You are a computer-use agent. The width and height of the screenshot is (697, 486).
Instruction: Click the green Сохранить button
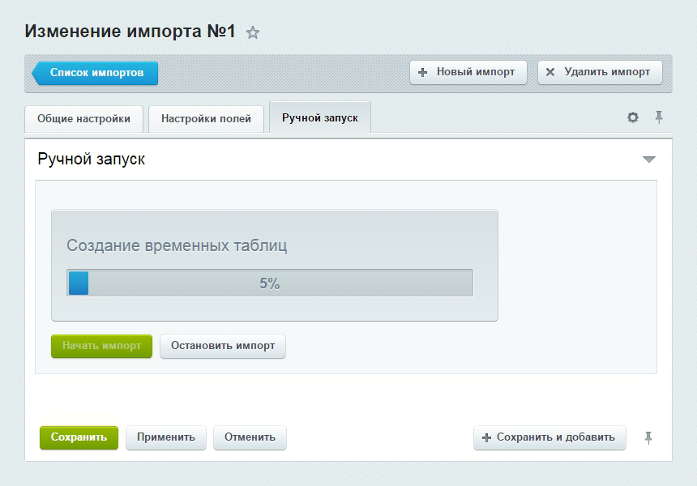[x=79, y=437]
